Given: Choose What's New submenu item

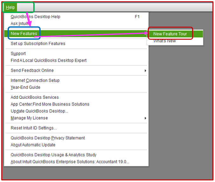Looking at the screenshot, I should pyautogui.click(x=175, y=41).
